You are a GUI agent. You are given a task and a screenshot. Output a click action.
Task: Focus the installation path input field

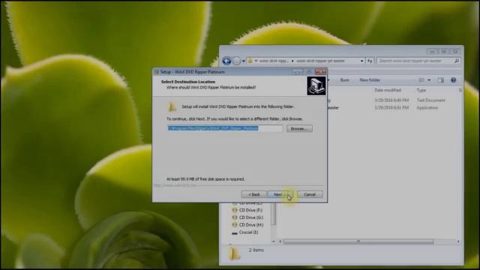click(x=225, y=128)
